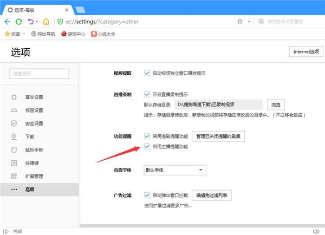Click the purple undo-close-tab icon

pos(31,22)
